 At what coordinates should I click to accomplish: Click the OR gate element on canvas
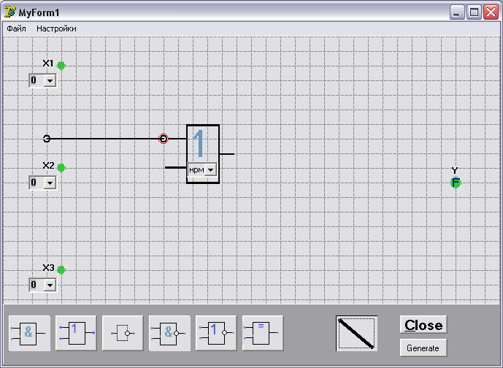[203, 154]
